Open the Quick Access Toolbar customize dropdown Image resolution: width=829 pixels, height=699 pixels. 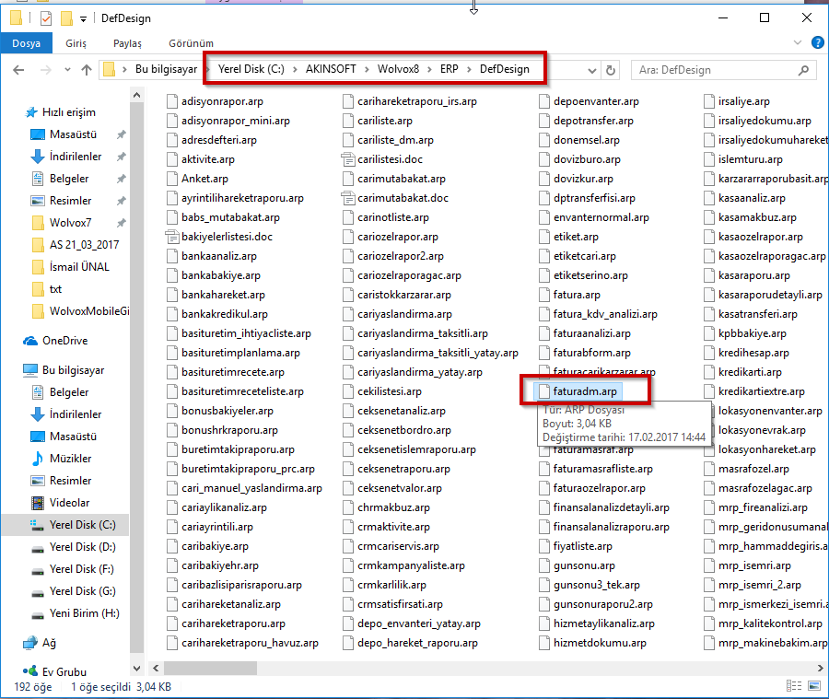[x=83, y=19]
